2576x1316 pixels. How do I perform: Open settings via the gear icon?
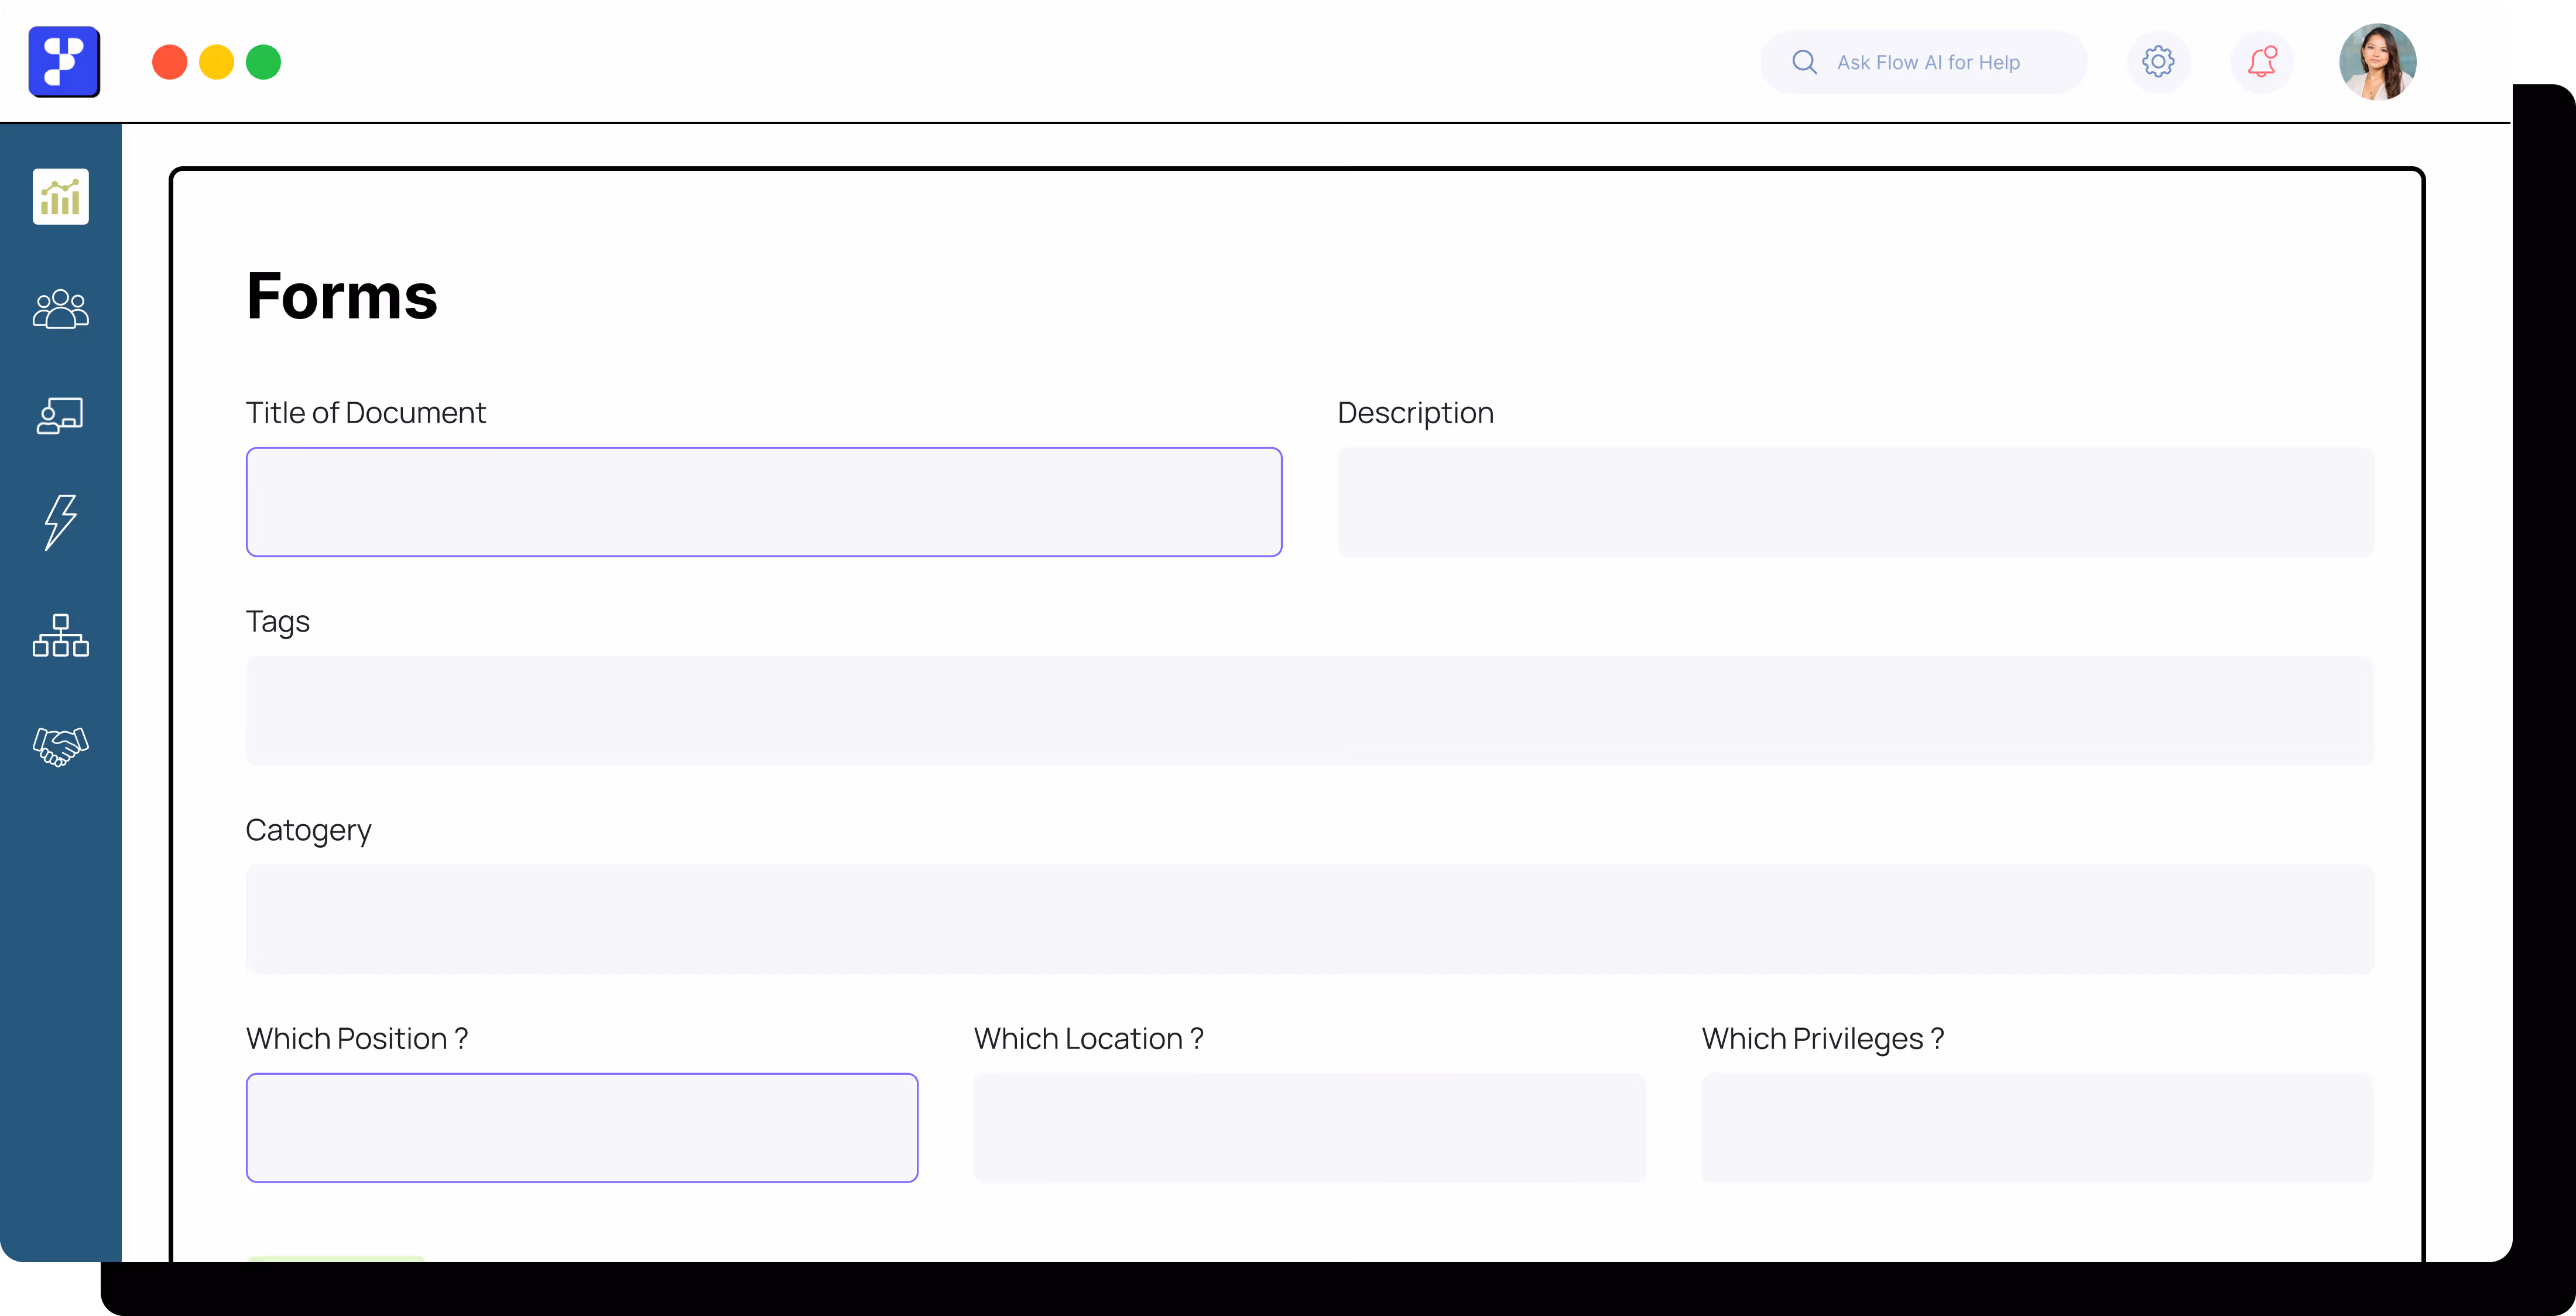[x=2157, y=62]
